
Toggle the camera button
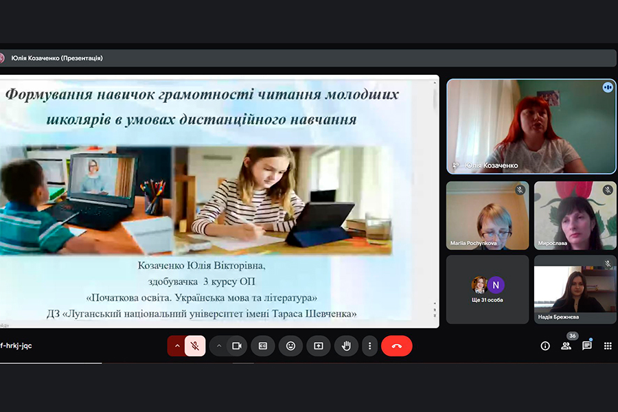click(237, 346)
